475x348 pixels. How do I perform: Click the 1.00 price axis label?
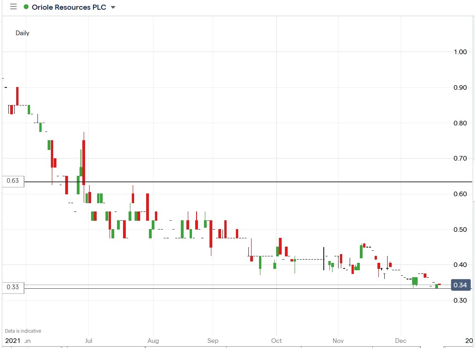pyautogui.click(x=460, y=52)
